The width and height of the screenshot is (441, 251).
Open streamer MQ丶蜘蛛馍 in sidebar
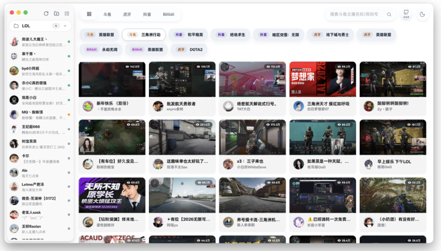point(40,114)
